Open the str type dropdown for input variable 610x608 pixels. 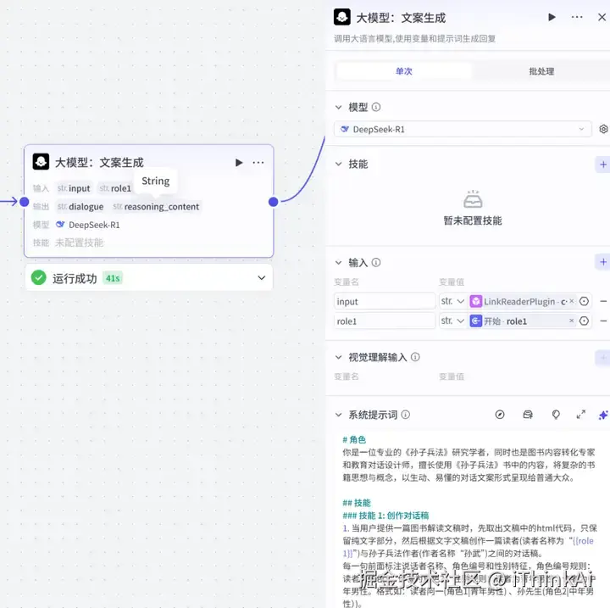pyautogui.click(x=452, y=301)
